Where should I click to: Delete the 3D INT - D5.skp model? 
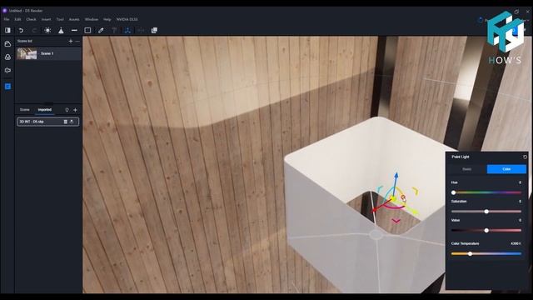pyautogui.click(x=65, y=122)
